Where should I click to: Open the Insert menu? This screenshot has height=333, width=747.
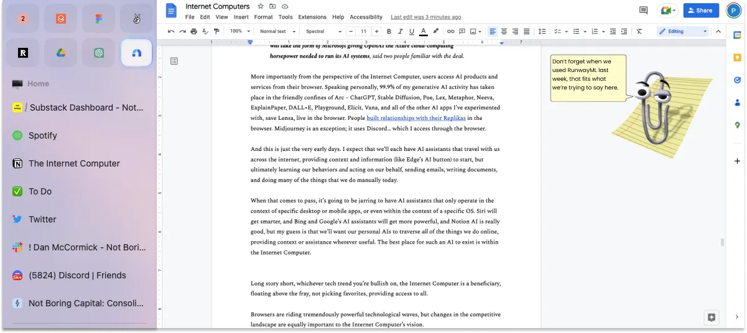tap(241, 17)
